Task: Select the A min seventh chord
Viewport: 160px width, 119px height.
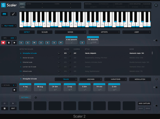Action: click(x=71, y=40)
